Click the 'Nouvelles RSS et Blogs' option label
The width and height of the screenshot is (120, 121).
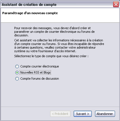tap(35, 72)
